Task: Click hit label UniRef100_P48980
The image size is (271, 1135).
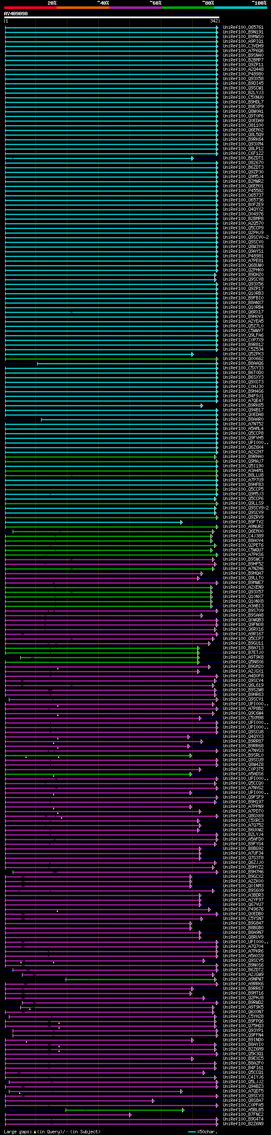Action: click(x=243, y=74)
